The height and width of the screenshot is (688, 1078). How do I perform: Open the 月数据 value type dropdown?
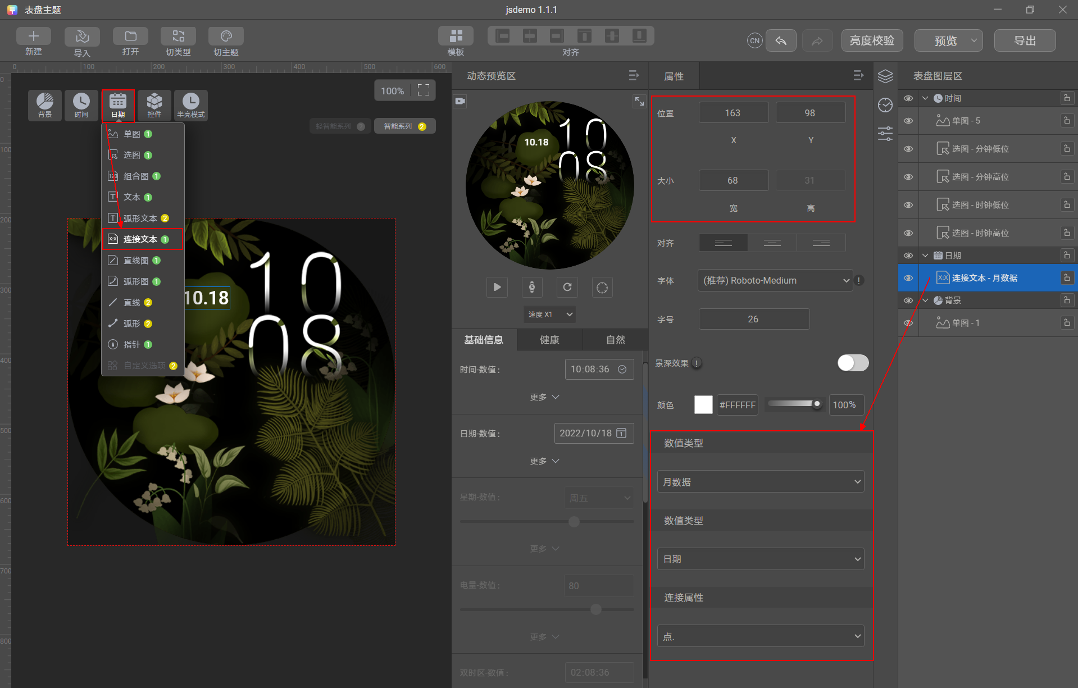tap(761, 482)
